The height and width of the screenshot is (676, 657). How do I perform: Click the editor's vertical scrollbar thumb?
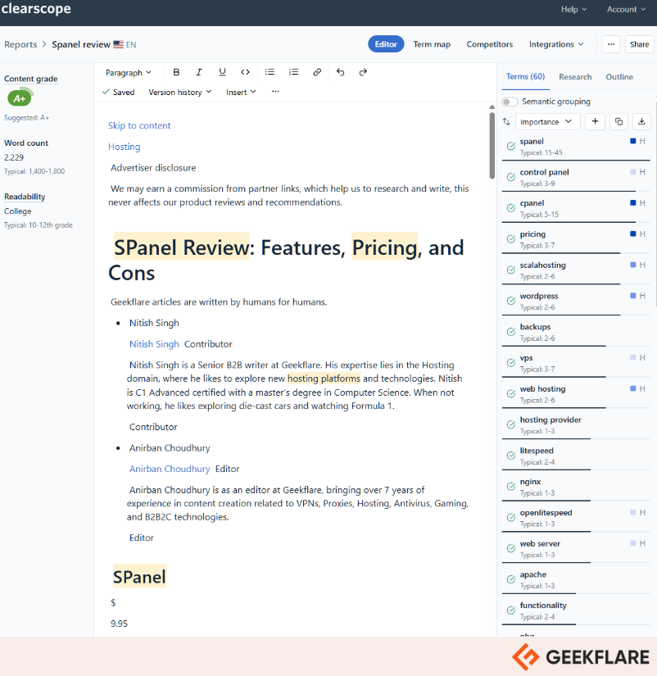click(x=492, y=144)
